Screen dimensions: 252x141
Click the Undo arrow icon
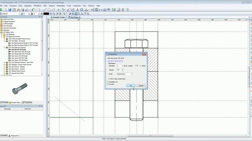pos(33,10)
